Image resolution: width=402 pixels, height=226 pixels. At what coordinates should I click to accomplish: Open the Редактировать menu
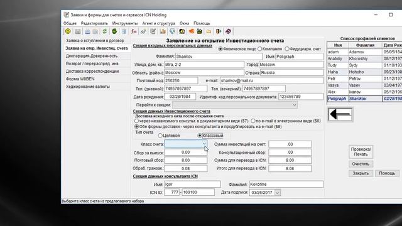tap(94, 23)
